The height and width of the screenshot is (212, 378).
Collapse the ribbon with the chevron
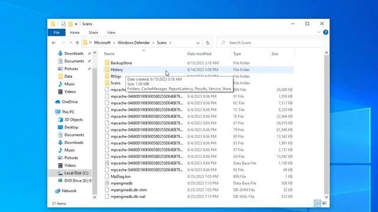pos(318,32)
